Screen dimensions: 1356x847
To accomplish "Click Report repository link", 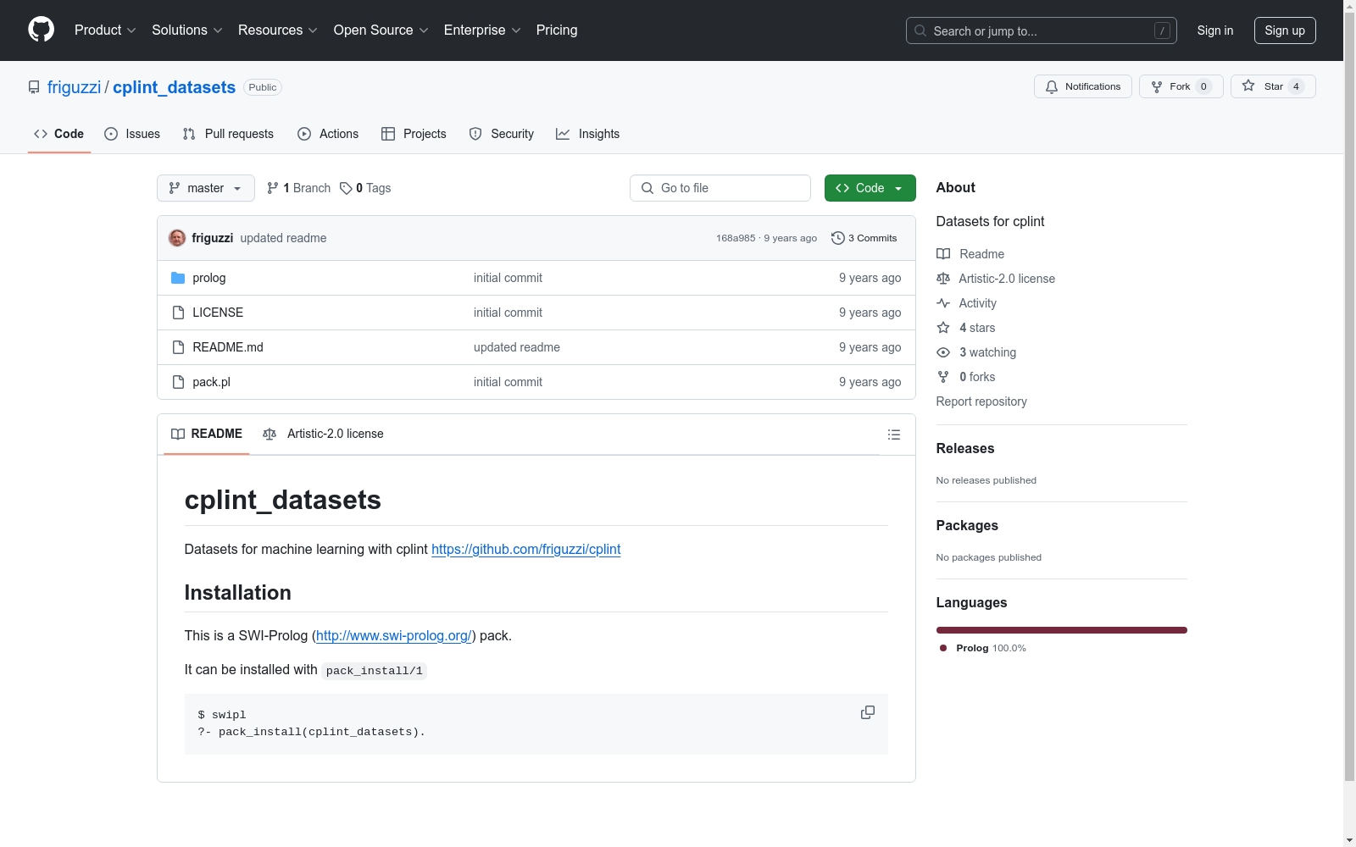I will coord(981,401).
